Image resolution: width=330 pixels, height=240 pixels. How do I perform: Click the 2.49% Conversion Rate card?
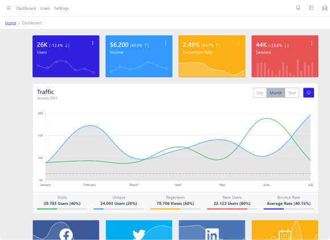click(212, 56)
